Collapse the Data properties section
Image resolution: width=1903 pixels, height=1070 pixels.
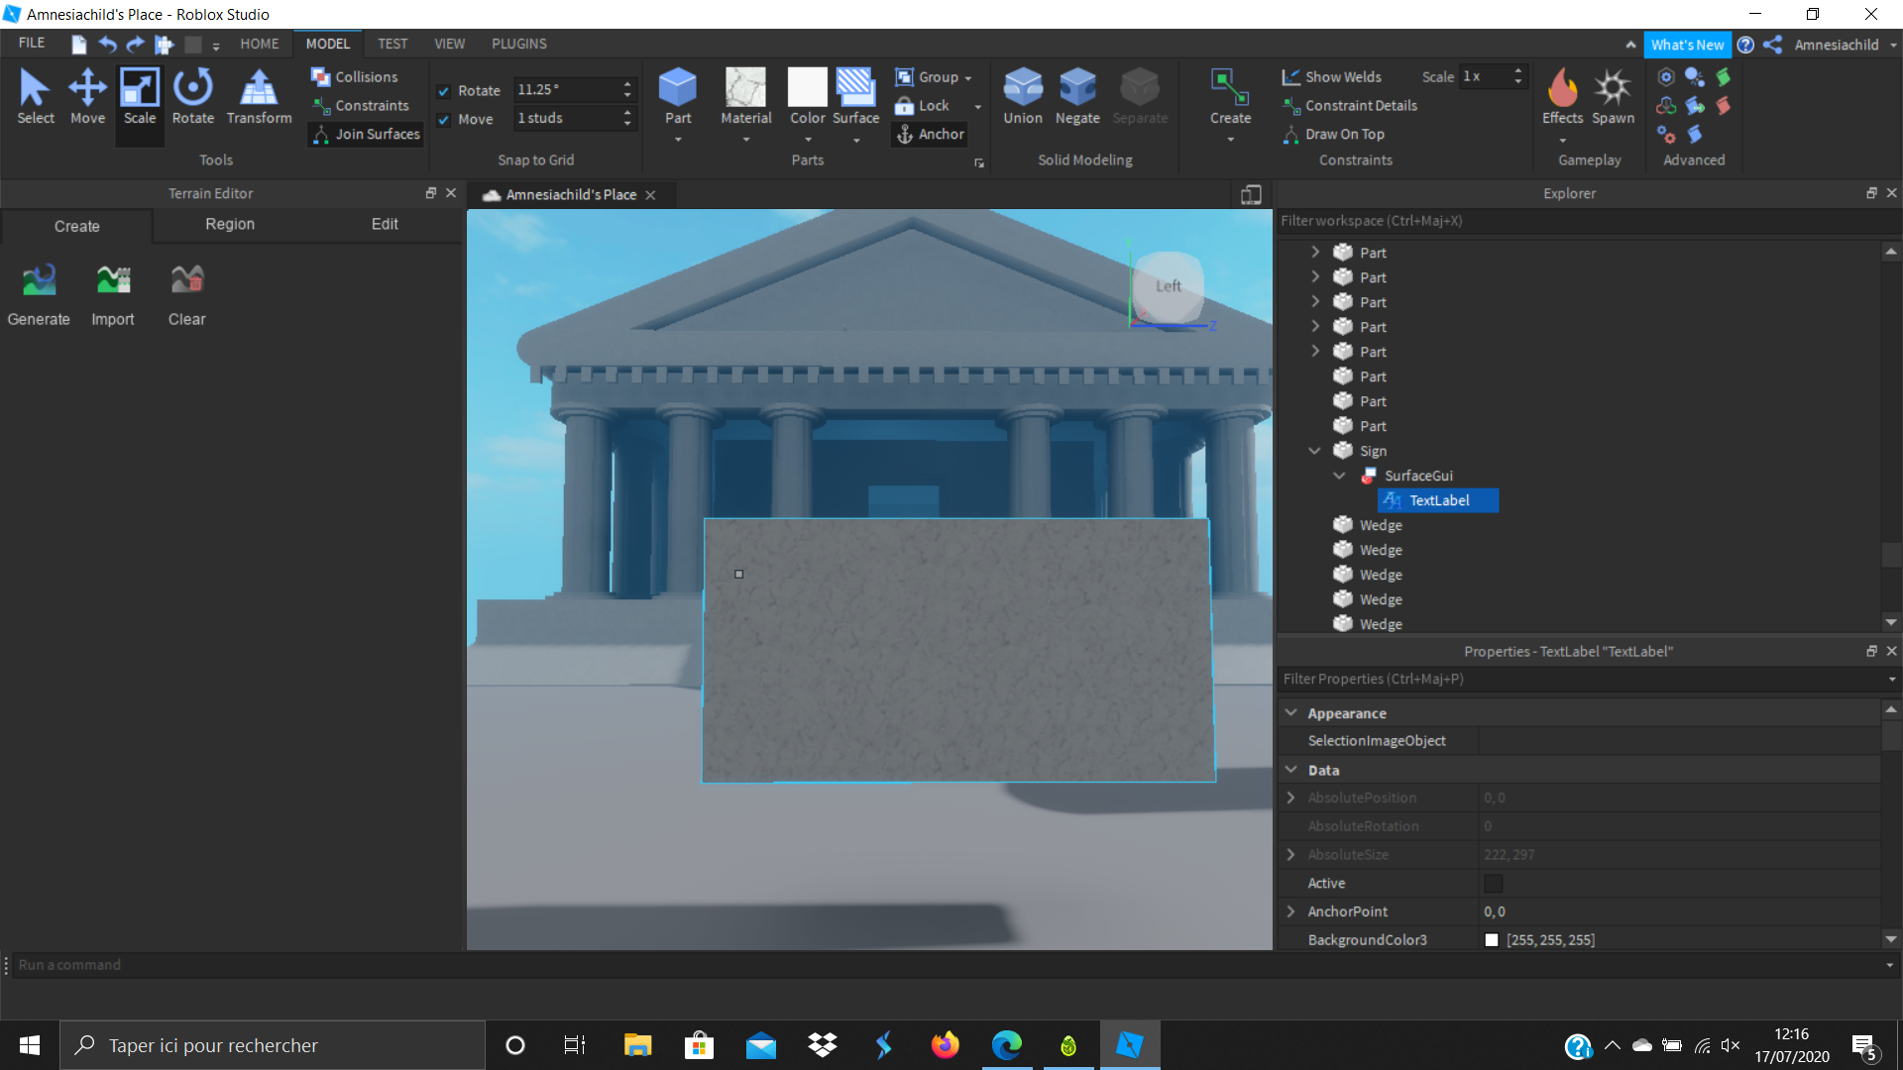pyautogui.click(x=1290, y=770)
